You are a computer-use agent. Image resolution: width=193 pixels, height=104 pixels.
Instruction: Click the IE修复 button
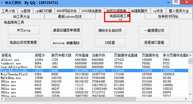coord(110,43)
